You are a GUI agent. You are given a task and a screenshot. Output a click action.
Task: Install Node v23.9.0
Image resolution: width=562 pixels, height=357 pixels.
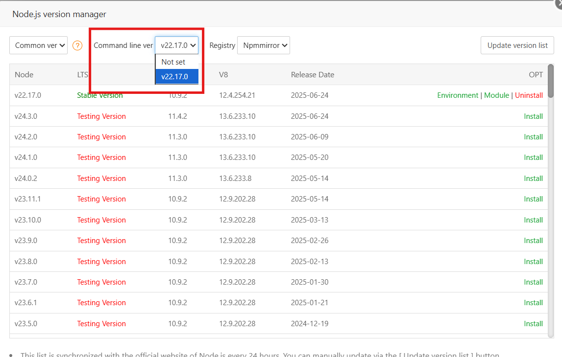[533, 240]
